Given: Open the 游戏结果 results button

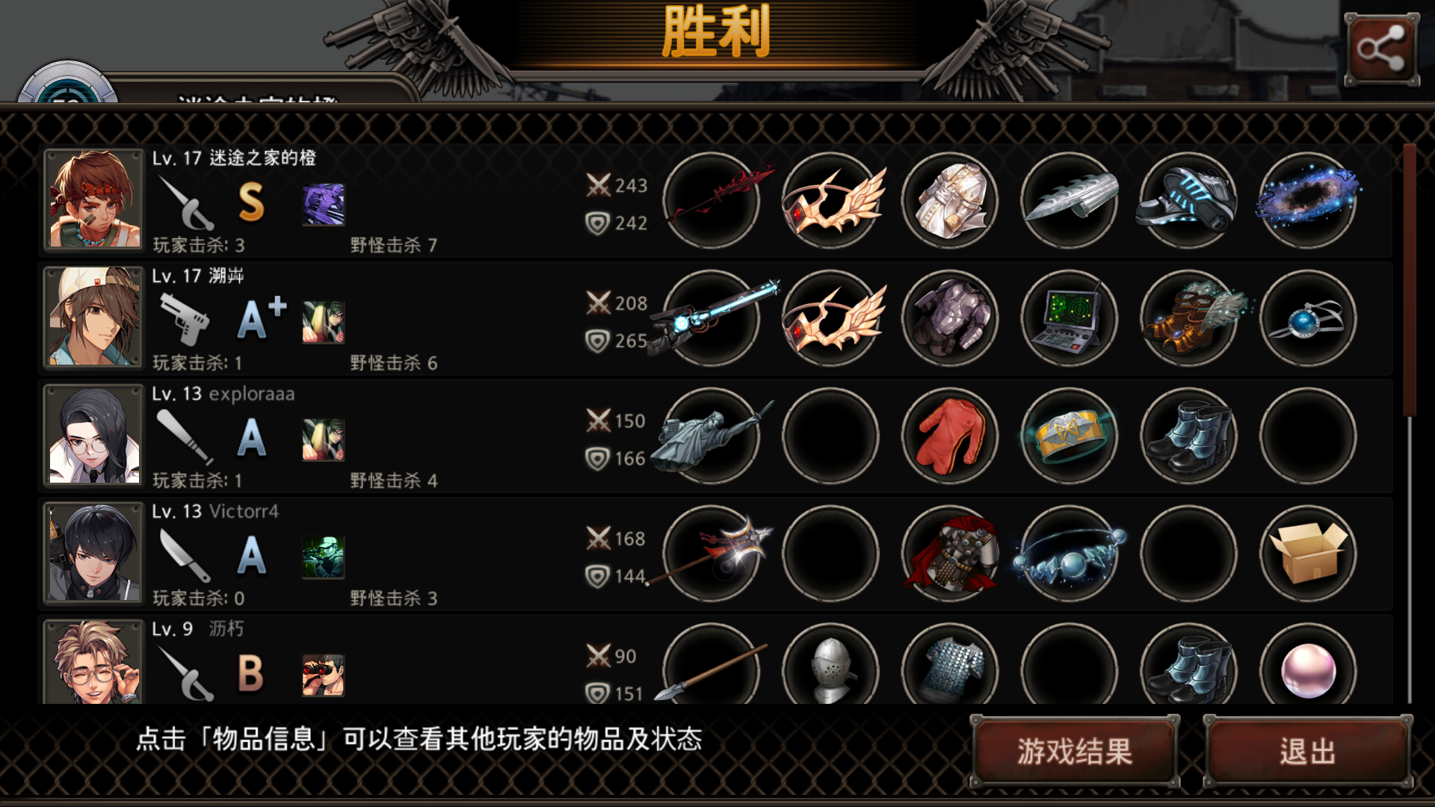Looking at the screenshot, I should (1075, 751).
